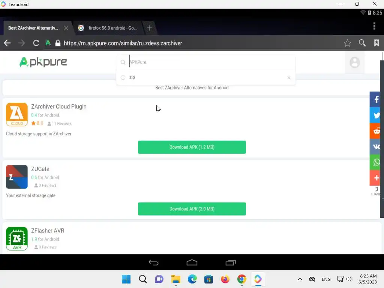Viewport: 384px width, 288px height.
Task: Click the browser forward arrow
Action: [x=21, y=43]
